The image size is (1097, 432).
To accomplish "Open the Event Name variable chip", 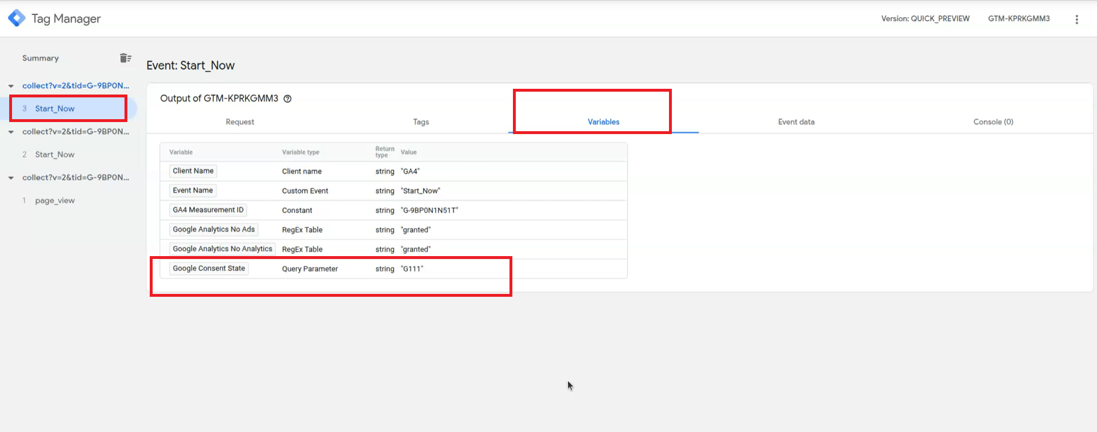I will click(x=193, y=190).
